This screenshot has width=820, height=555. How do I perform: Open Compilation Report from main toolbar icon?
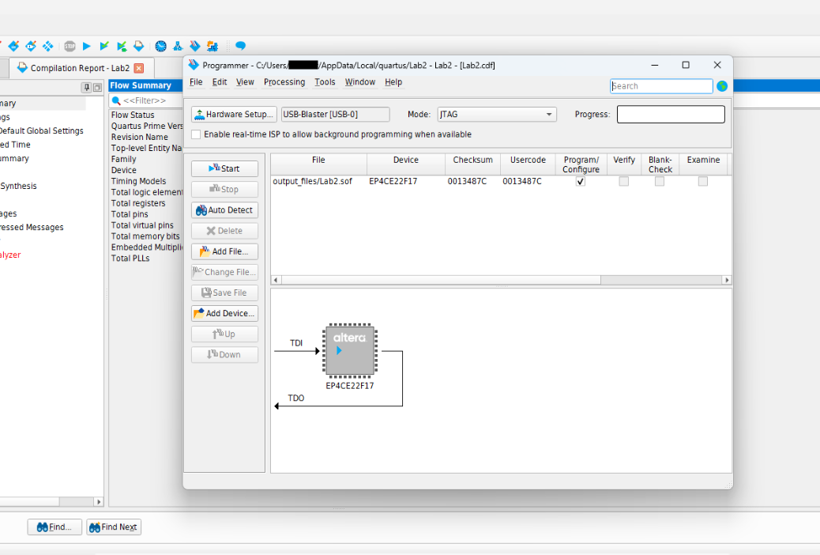[138, 46]
